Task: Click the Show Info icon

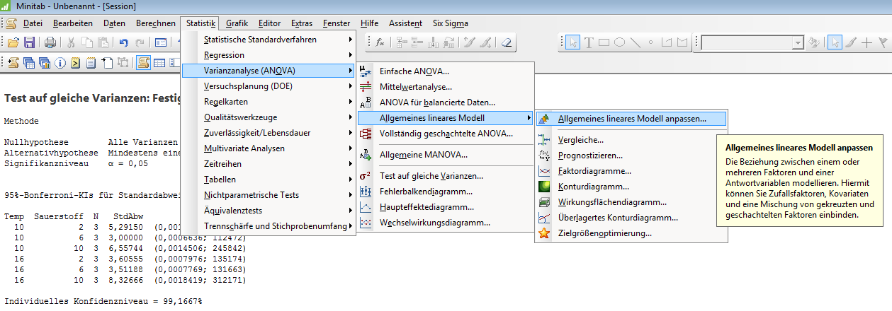Action: coord(60,62)
